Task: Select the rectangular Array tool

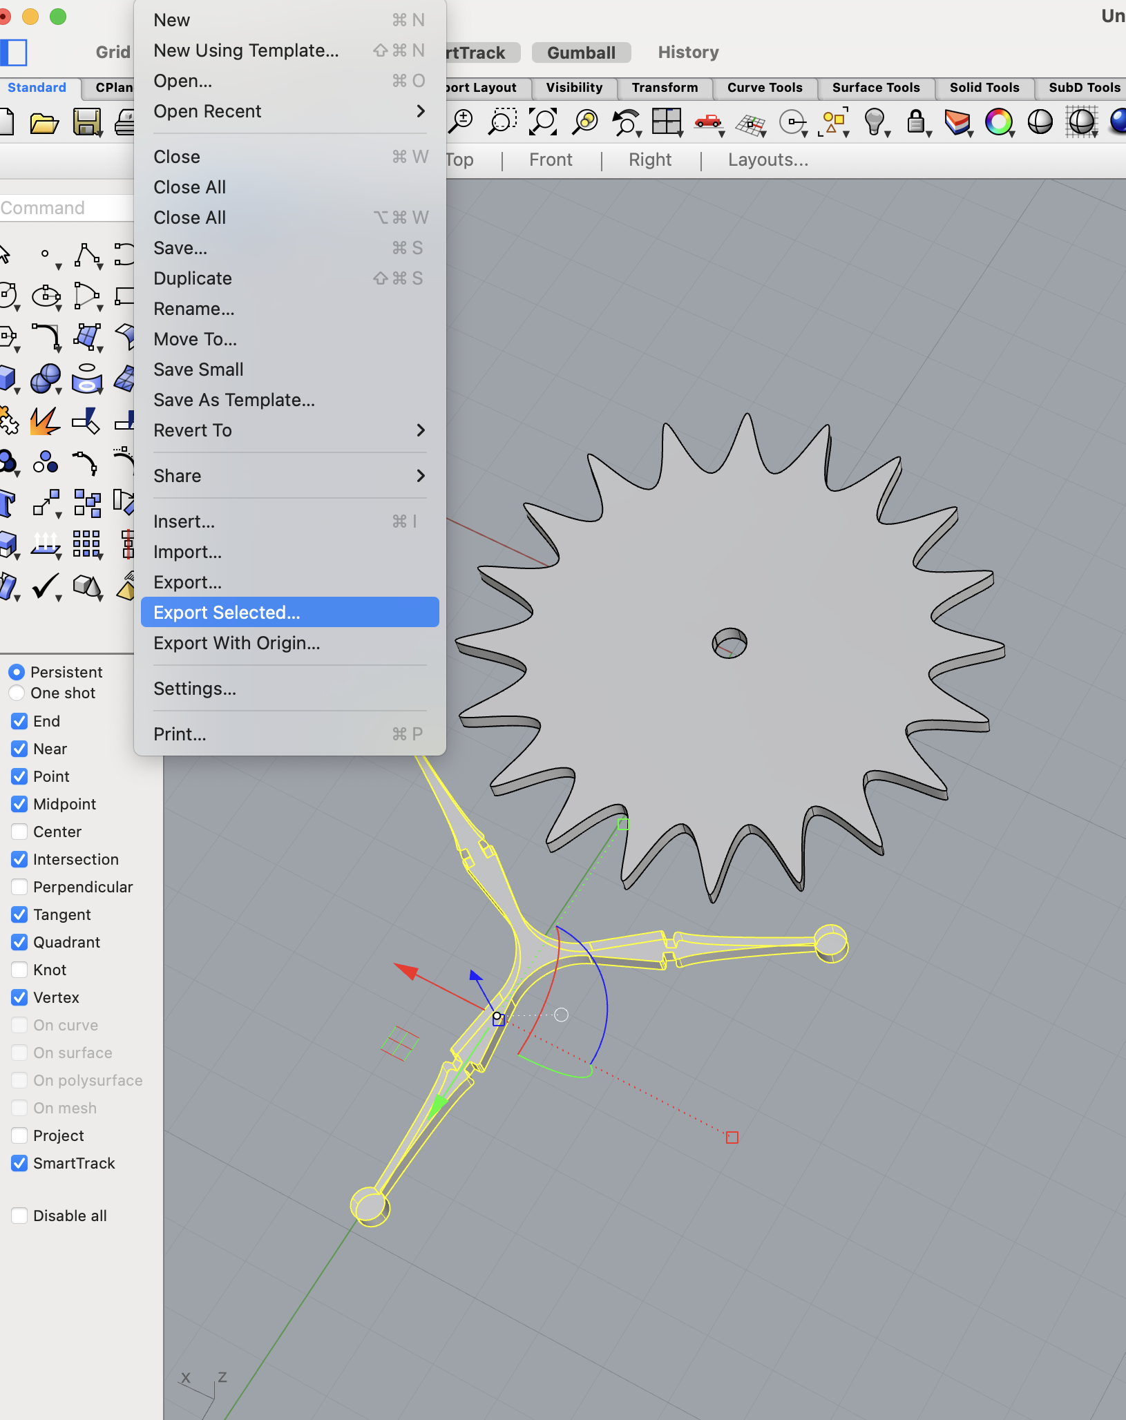Action: (x=87, y=544)
